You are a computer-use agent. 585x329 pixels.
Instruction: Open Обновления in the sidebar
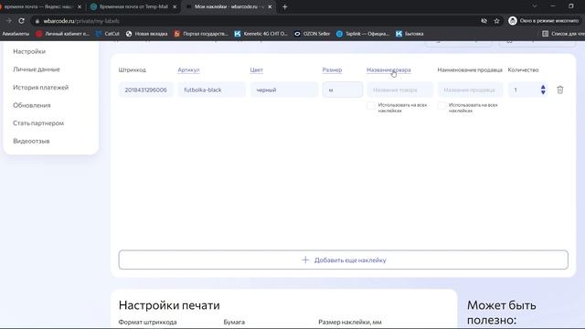32,105
